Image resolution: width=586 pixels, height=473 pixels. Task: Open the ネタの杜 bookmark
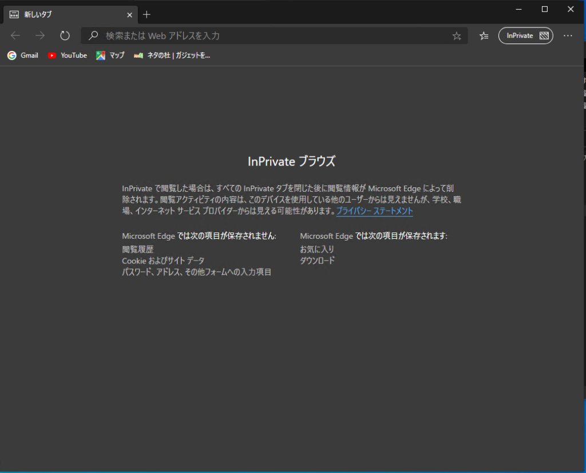pos(172,56)
